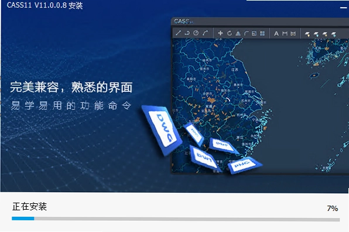Select the Circle drawing tool icon
Screen dimensions: 349x232
(x=196, y=33)
